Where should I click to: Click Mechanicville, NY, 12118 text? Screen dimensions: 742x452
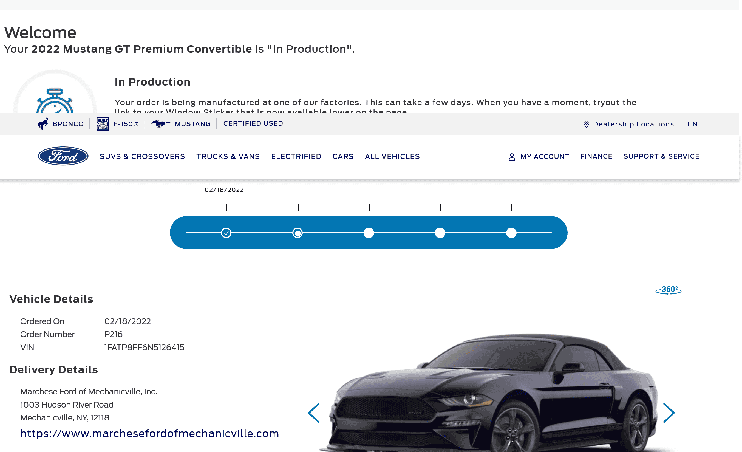pyautogui.click(x=65, y=418)
